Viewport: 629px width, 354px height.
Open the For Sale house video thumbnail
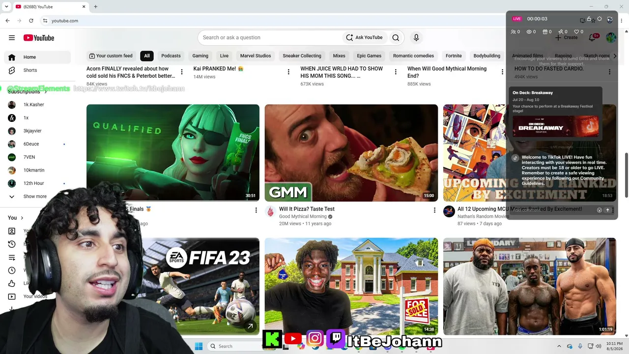351,286
